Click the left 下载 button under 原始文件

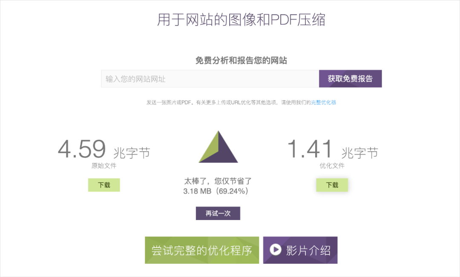pos(104,185)
